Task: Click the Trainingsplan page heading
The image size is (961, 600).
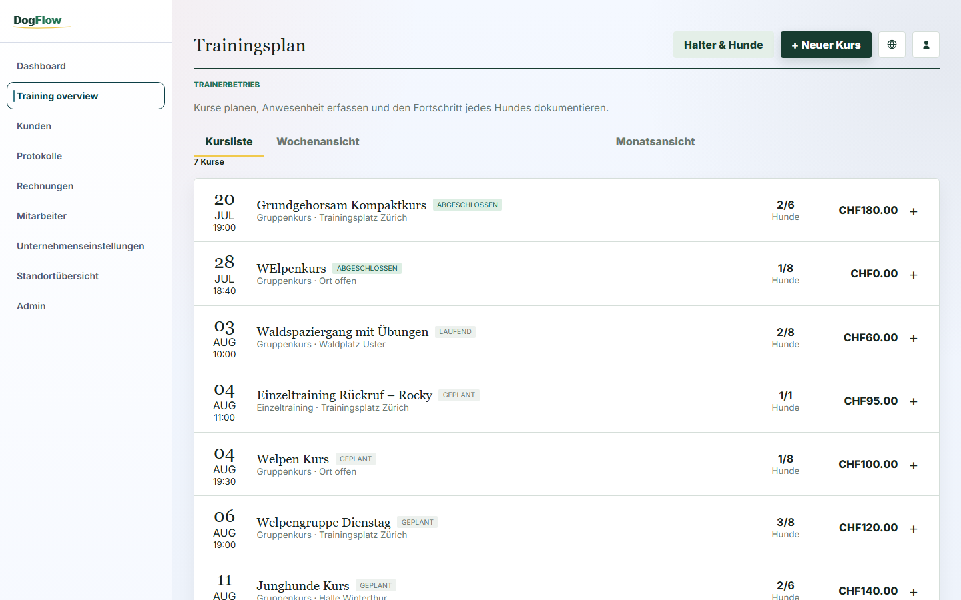Action: point(250,45)
